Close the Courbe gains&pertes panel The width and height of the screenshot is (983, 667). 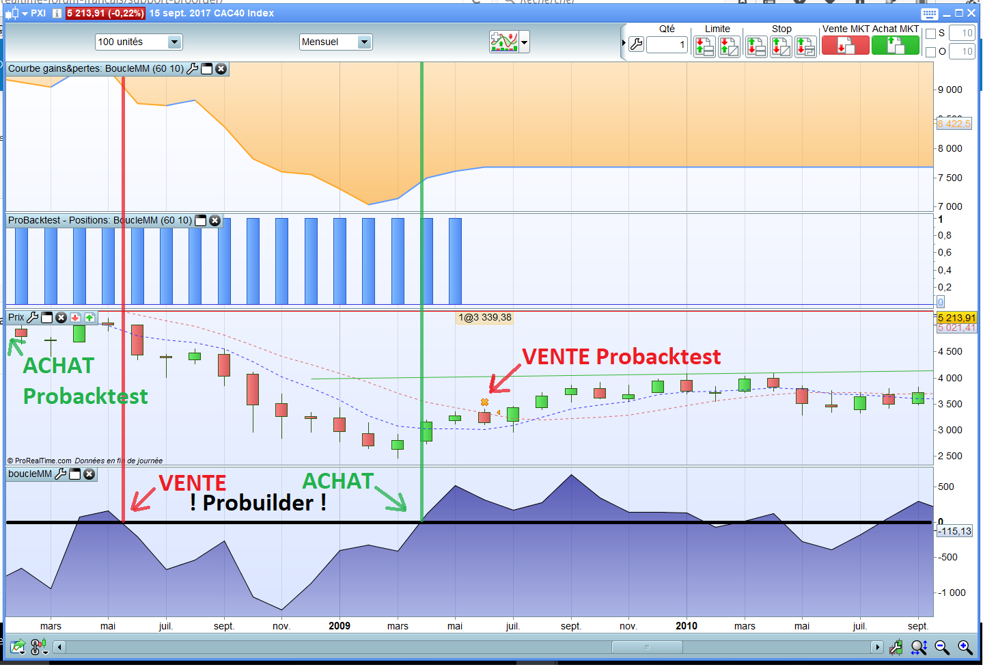point(221,68)
